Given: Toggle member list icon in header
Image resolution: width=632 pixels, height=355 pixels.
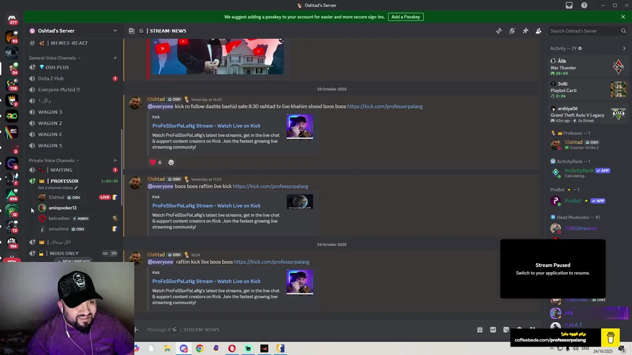Looking at the screenshot, I should (539, 31).
